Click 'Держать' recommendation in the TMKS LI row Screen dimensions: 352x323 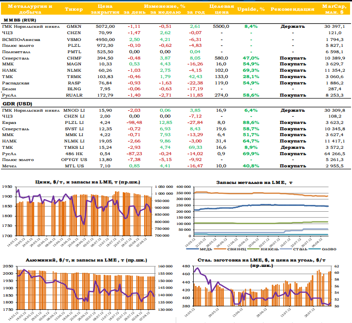(293, 147)
